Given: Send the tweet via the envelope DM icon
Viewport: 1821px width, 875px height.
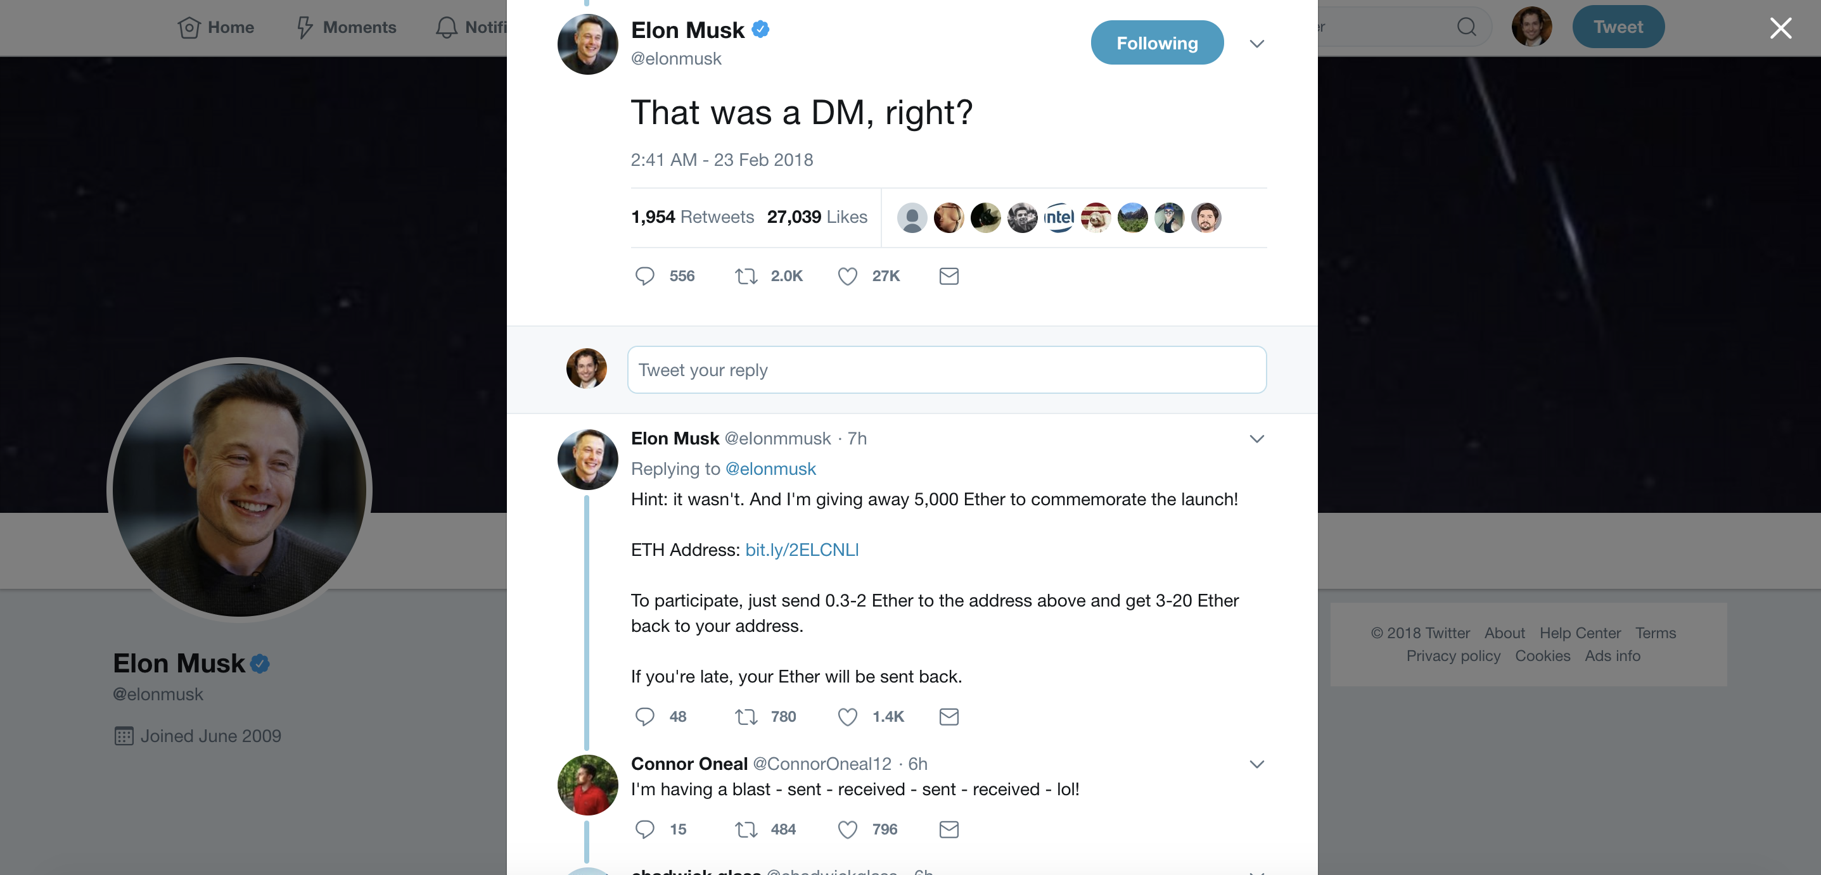Looking at the screenshot, I should tap(949, 276).
